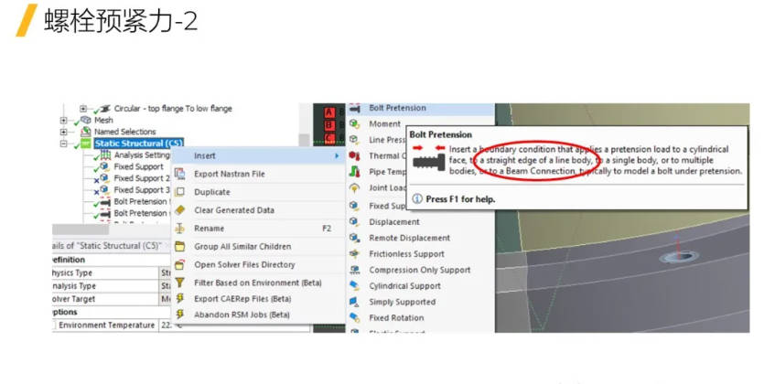775x384 pixels.
Task: Click the Clear Generated Data icon
Action: [x=180, y=209]
